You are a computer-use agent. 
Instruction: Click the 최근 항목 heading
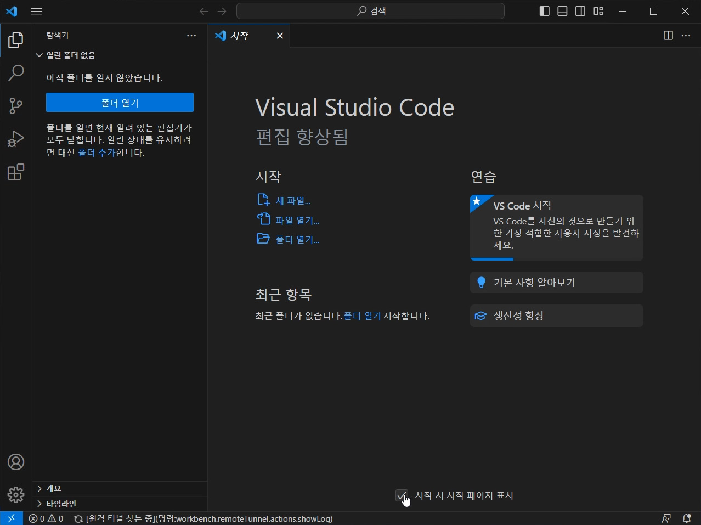[284, 295]
